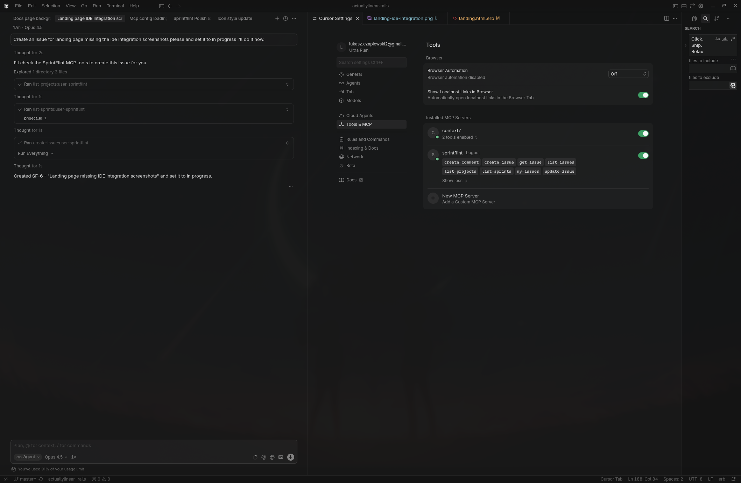Viewport: 741px width, 483px height.
Task: Switch to the landing.html.erb tab
Action: coord(476,18)
